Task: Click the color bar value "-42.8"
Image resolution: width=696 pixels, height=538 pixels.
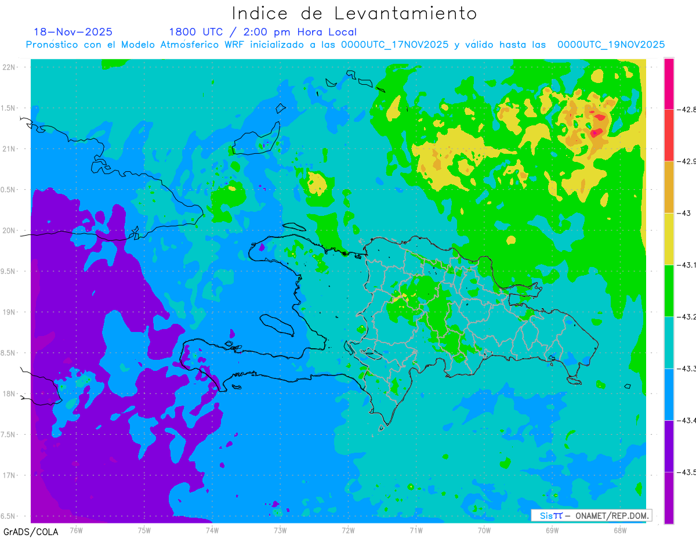Action: (x=686, y=109)
